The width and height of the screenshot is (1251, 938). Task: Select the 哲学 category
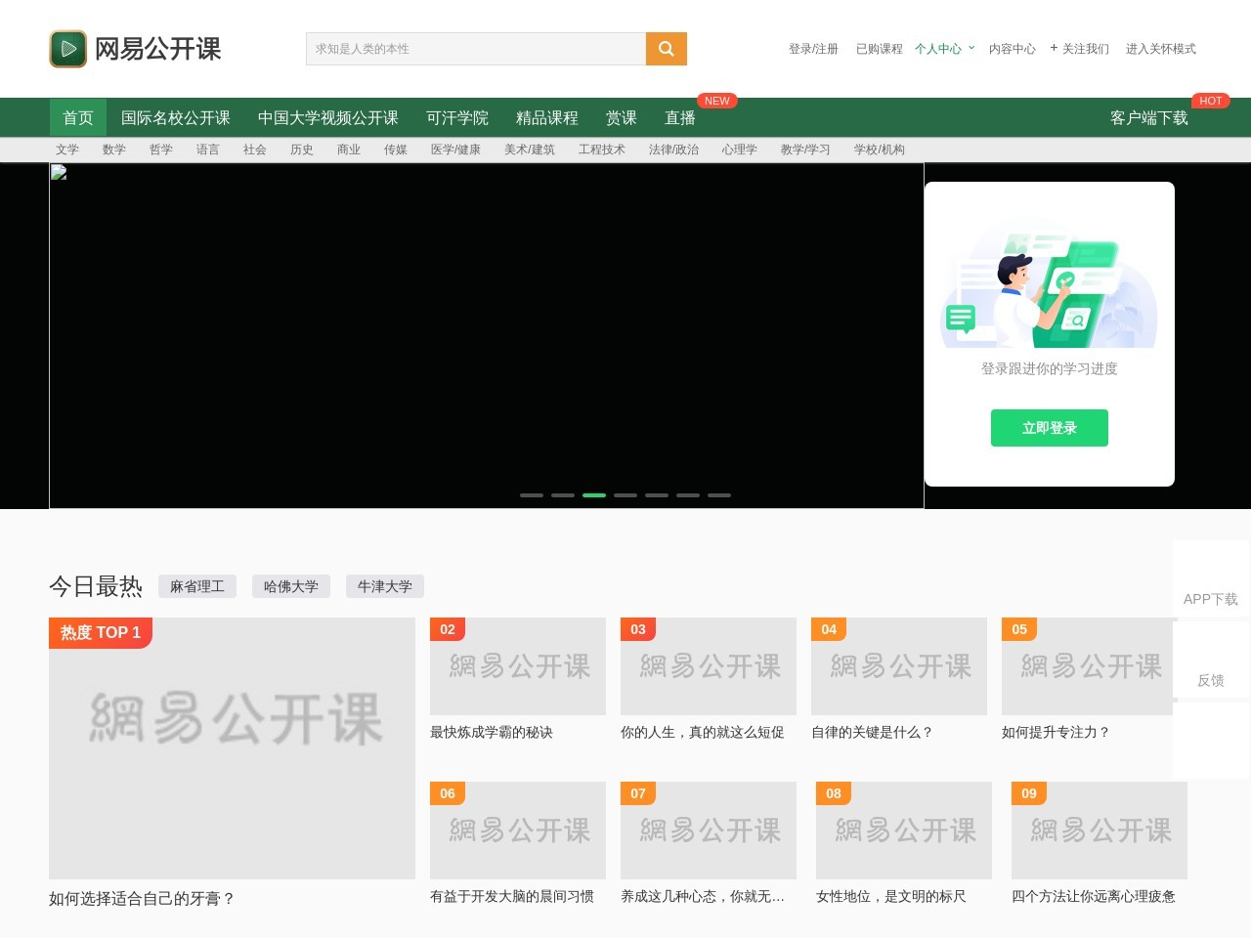(x=161, y=149)
